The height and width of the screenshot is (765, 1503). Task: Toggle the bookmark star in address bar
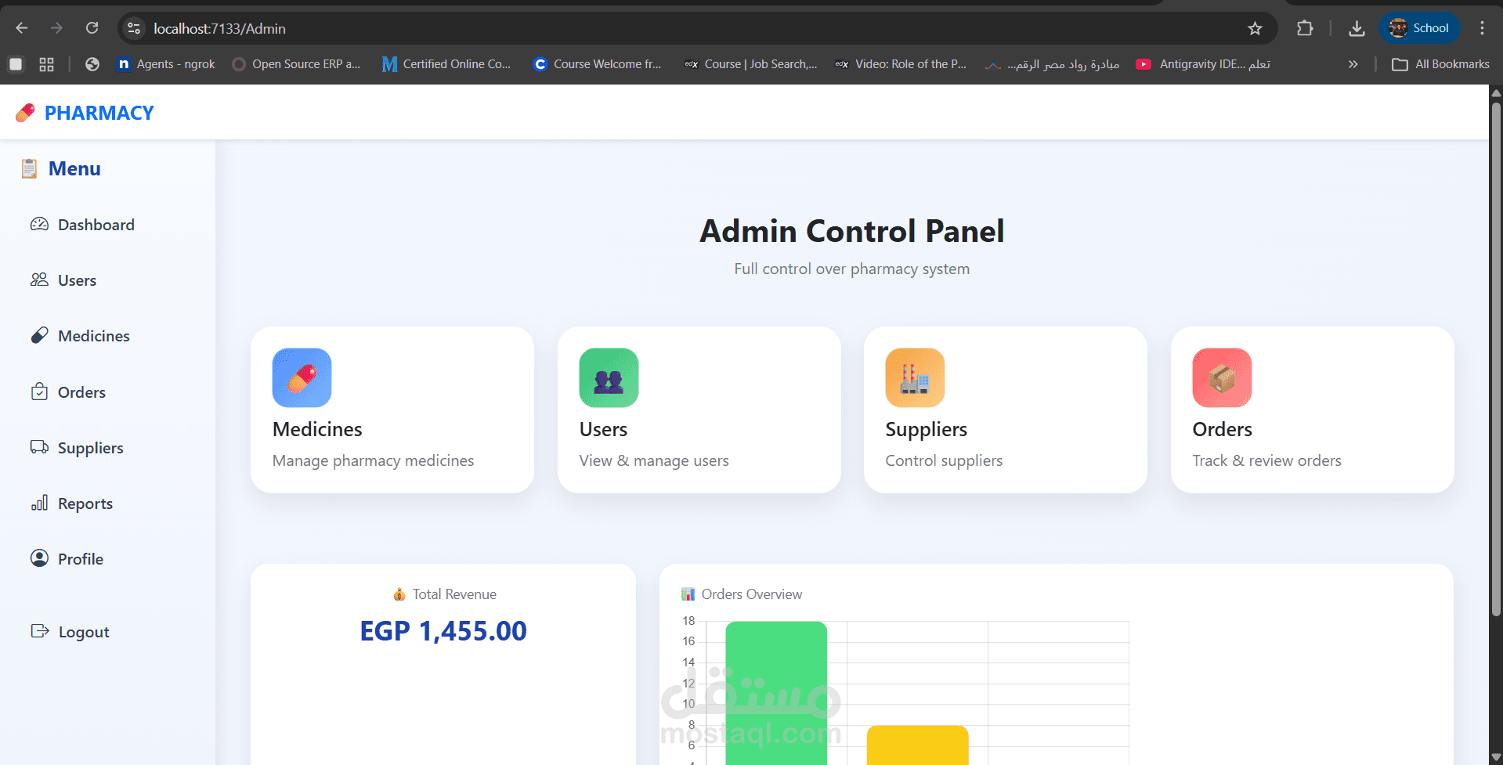(x=1255, y=28)
